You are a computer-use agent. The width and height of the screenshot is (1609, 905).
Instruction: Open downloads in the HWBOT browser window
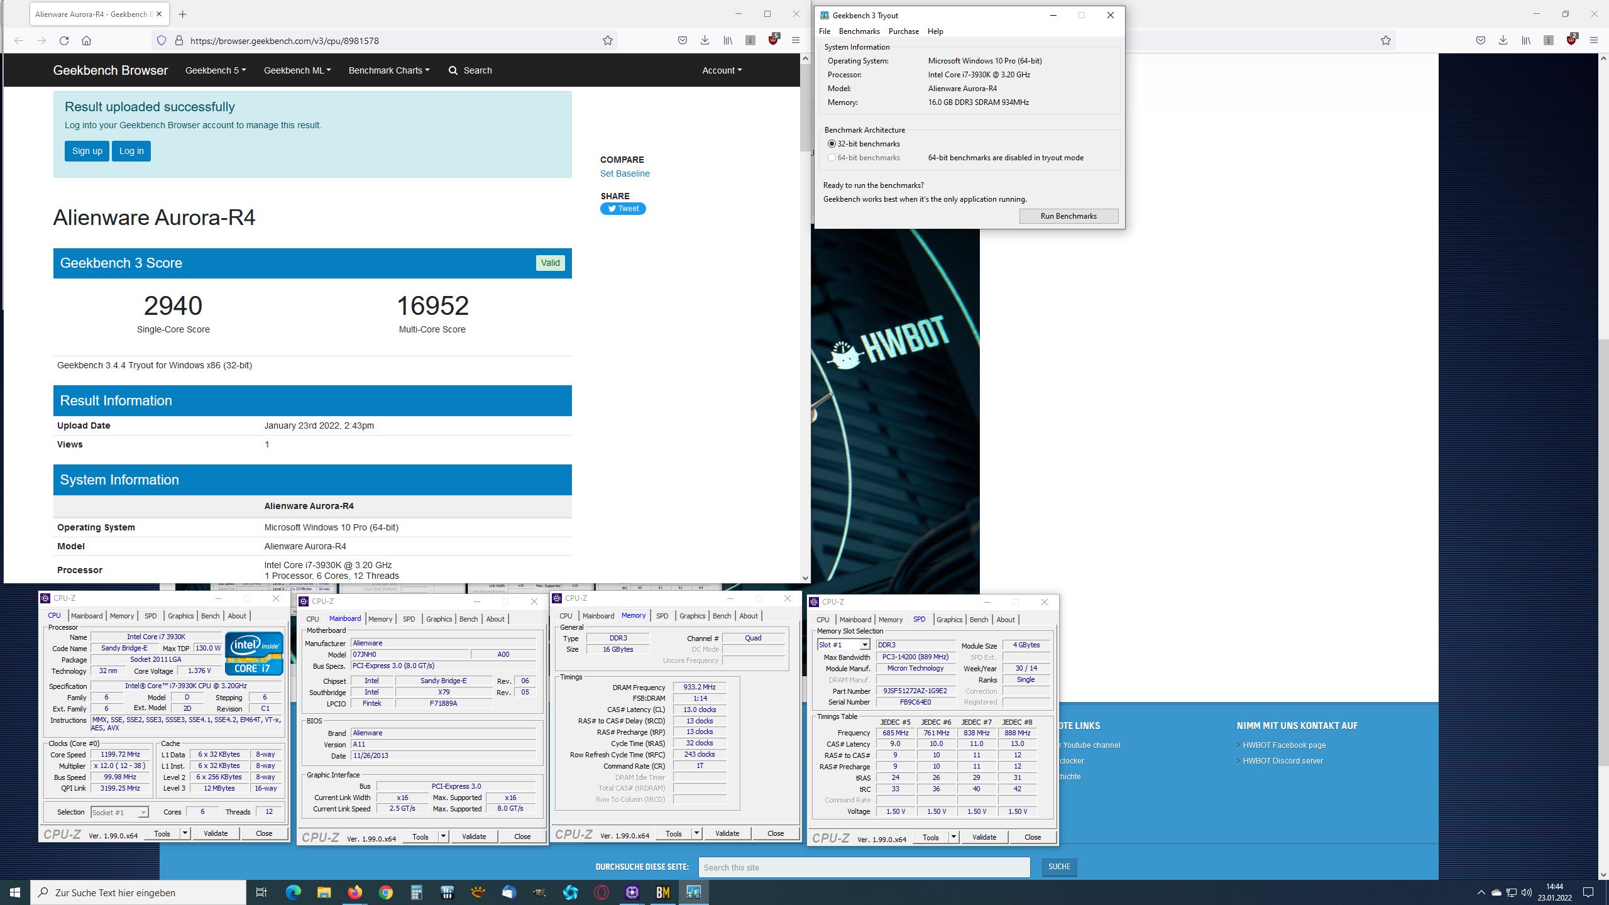click(x=1503, y=41)
